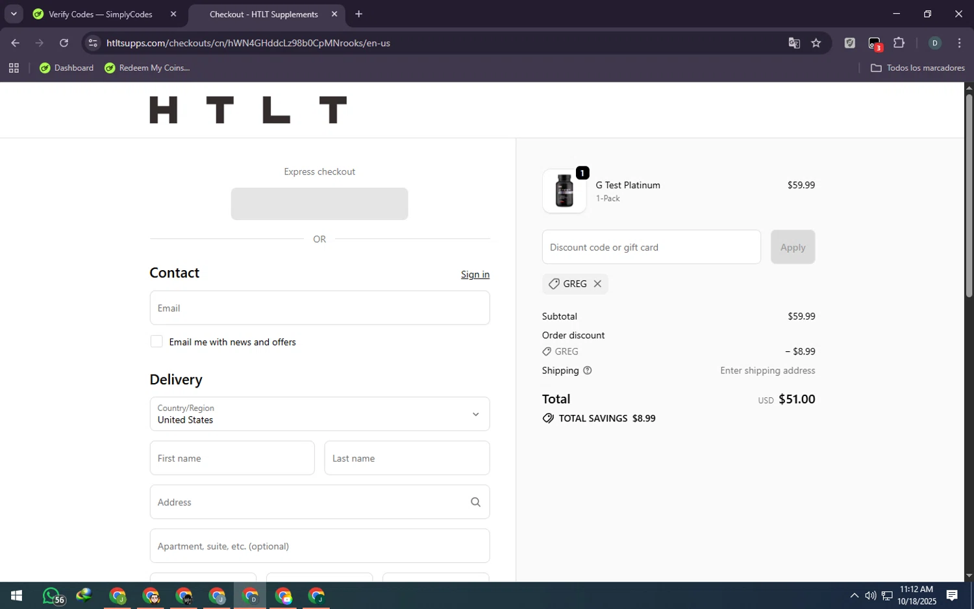Show hidden system tray icons
Screen dimensions: 974x609
point(854,595)
